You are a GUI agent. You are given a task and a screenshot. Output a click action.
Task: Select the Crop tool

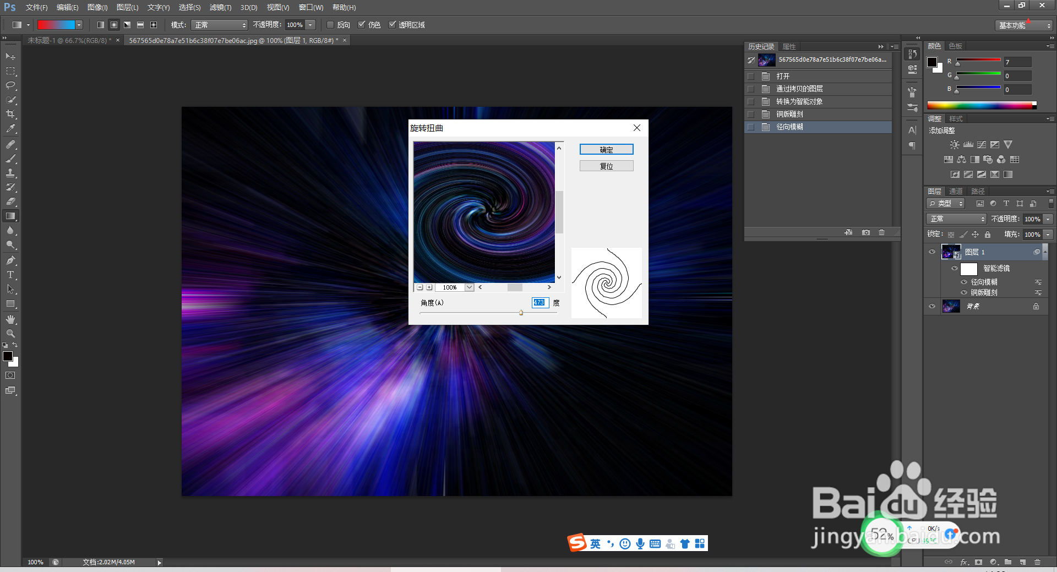pyautogui.click(x=10, y=114)
